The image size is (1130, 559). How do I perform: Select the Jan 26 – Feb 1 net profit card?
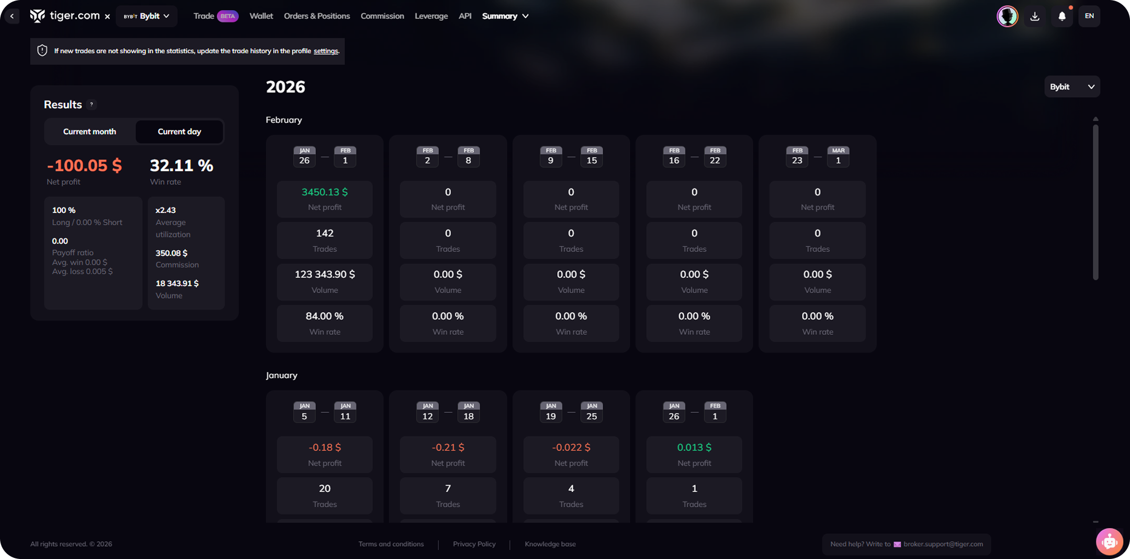[x=324, y=199]
